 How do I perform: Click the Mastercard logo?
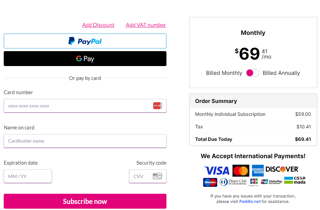pyautogui.click(x=241, y=170)
